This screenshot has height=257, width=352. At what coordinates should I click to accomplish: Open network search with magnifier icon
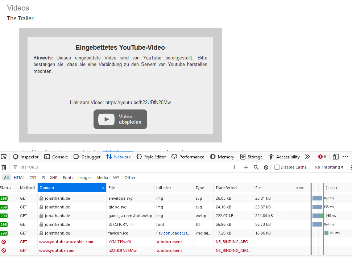click(x=256, y=167)
